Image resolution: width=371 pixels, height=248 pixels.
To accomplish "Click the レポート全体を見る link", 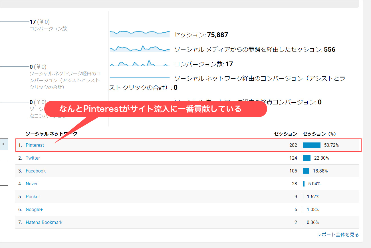I will click(x=338, y=235).
